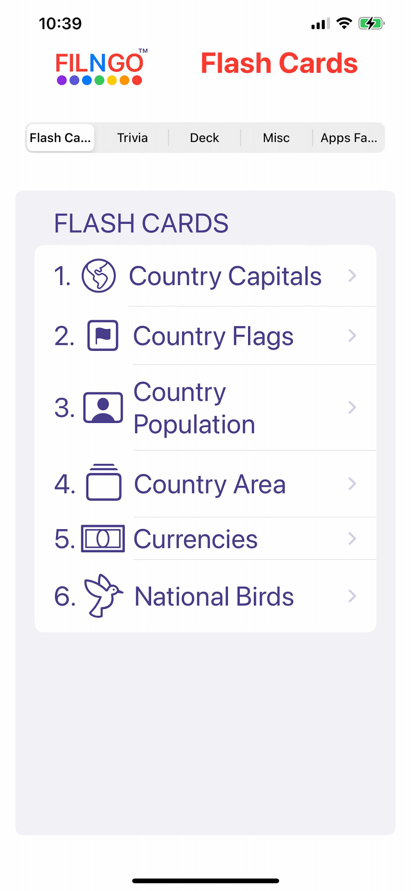The width and height of the screenshot is (411, 891).
Task: Open the Country Population flash cards
Action: [205, 408]
